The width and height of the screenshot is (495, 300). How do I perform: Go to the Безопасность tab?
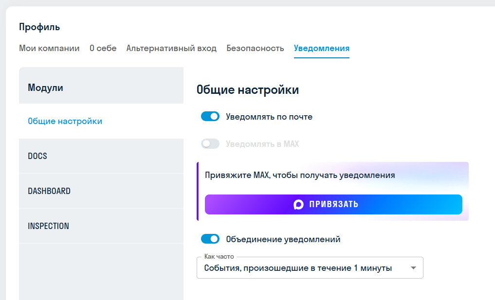(255, 48)
